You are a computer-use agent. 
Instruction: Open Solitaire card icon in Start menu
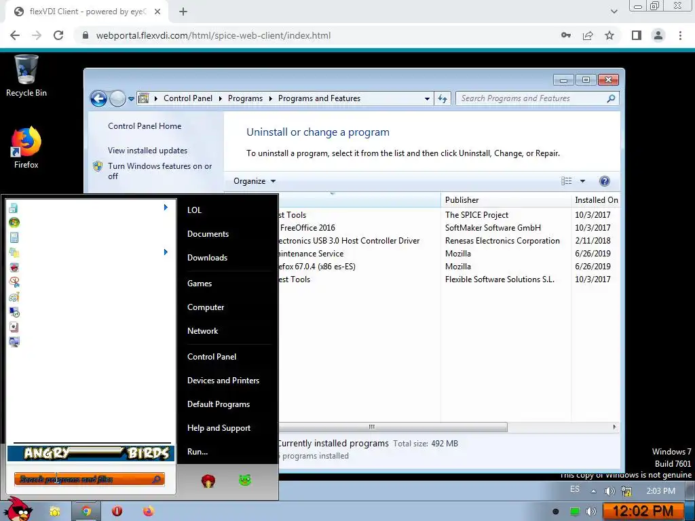[14, 327]
